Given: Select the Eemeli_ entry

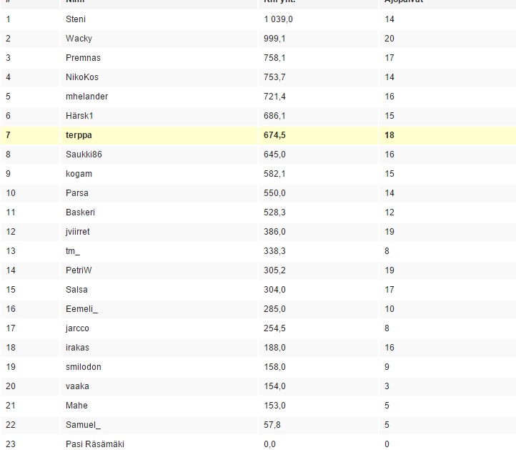Looking at the screenshot, I should (x=81, y=309).
